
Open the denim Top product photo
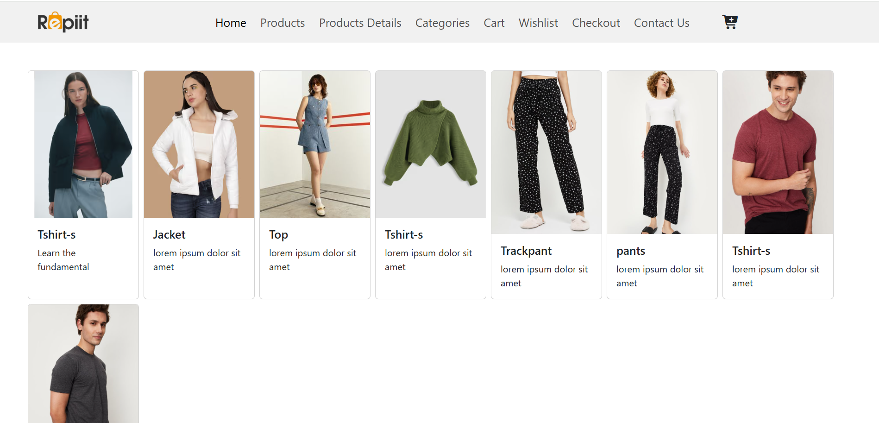coord(315,144)
